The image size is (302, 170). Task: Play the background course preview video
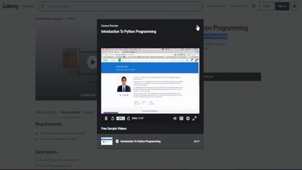click(92, 62)
